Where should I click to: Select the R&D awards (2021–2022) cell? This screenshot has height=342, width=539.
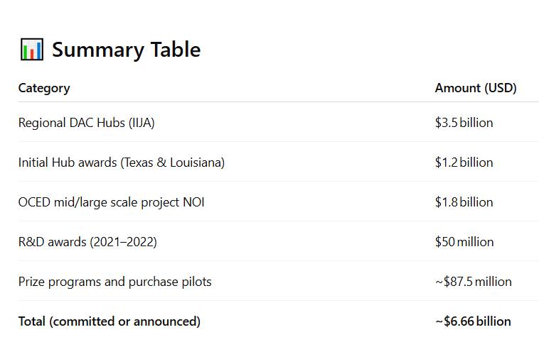[x=87, y=242]
